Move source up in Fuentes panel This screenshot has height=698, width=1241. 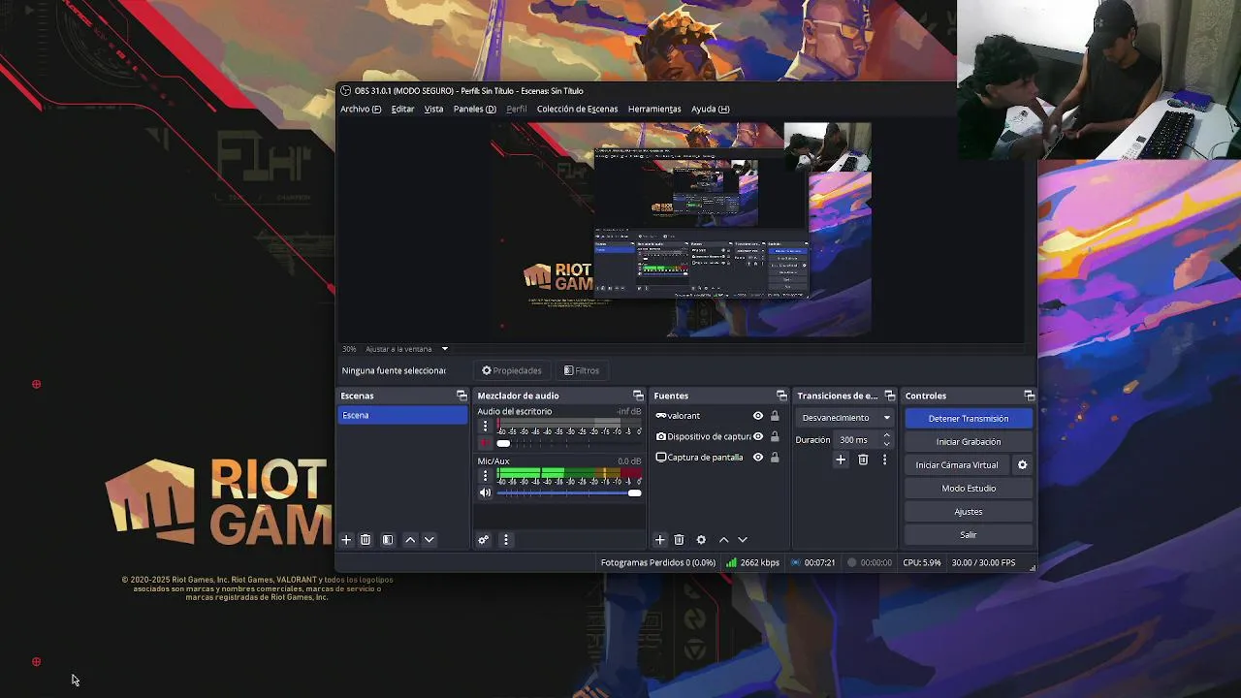pos(723,540)
